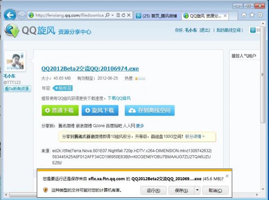
Task: Click the Tencent Weibo icon in header
Action: 253,30
